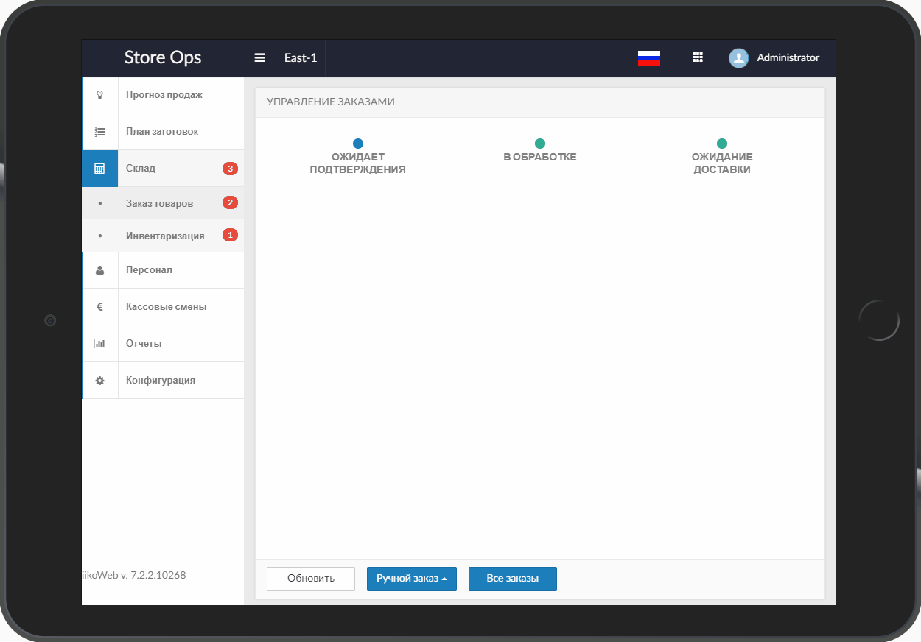Open Конфигурация menu item
The image size is (921, 642).
tap(164, 381)
